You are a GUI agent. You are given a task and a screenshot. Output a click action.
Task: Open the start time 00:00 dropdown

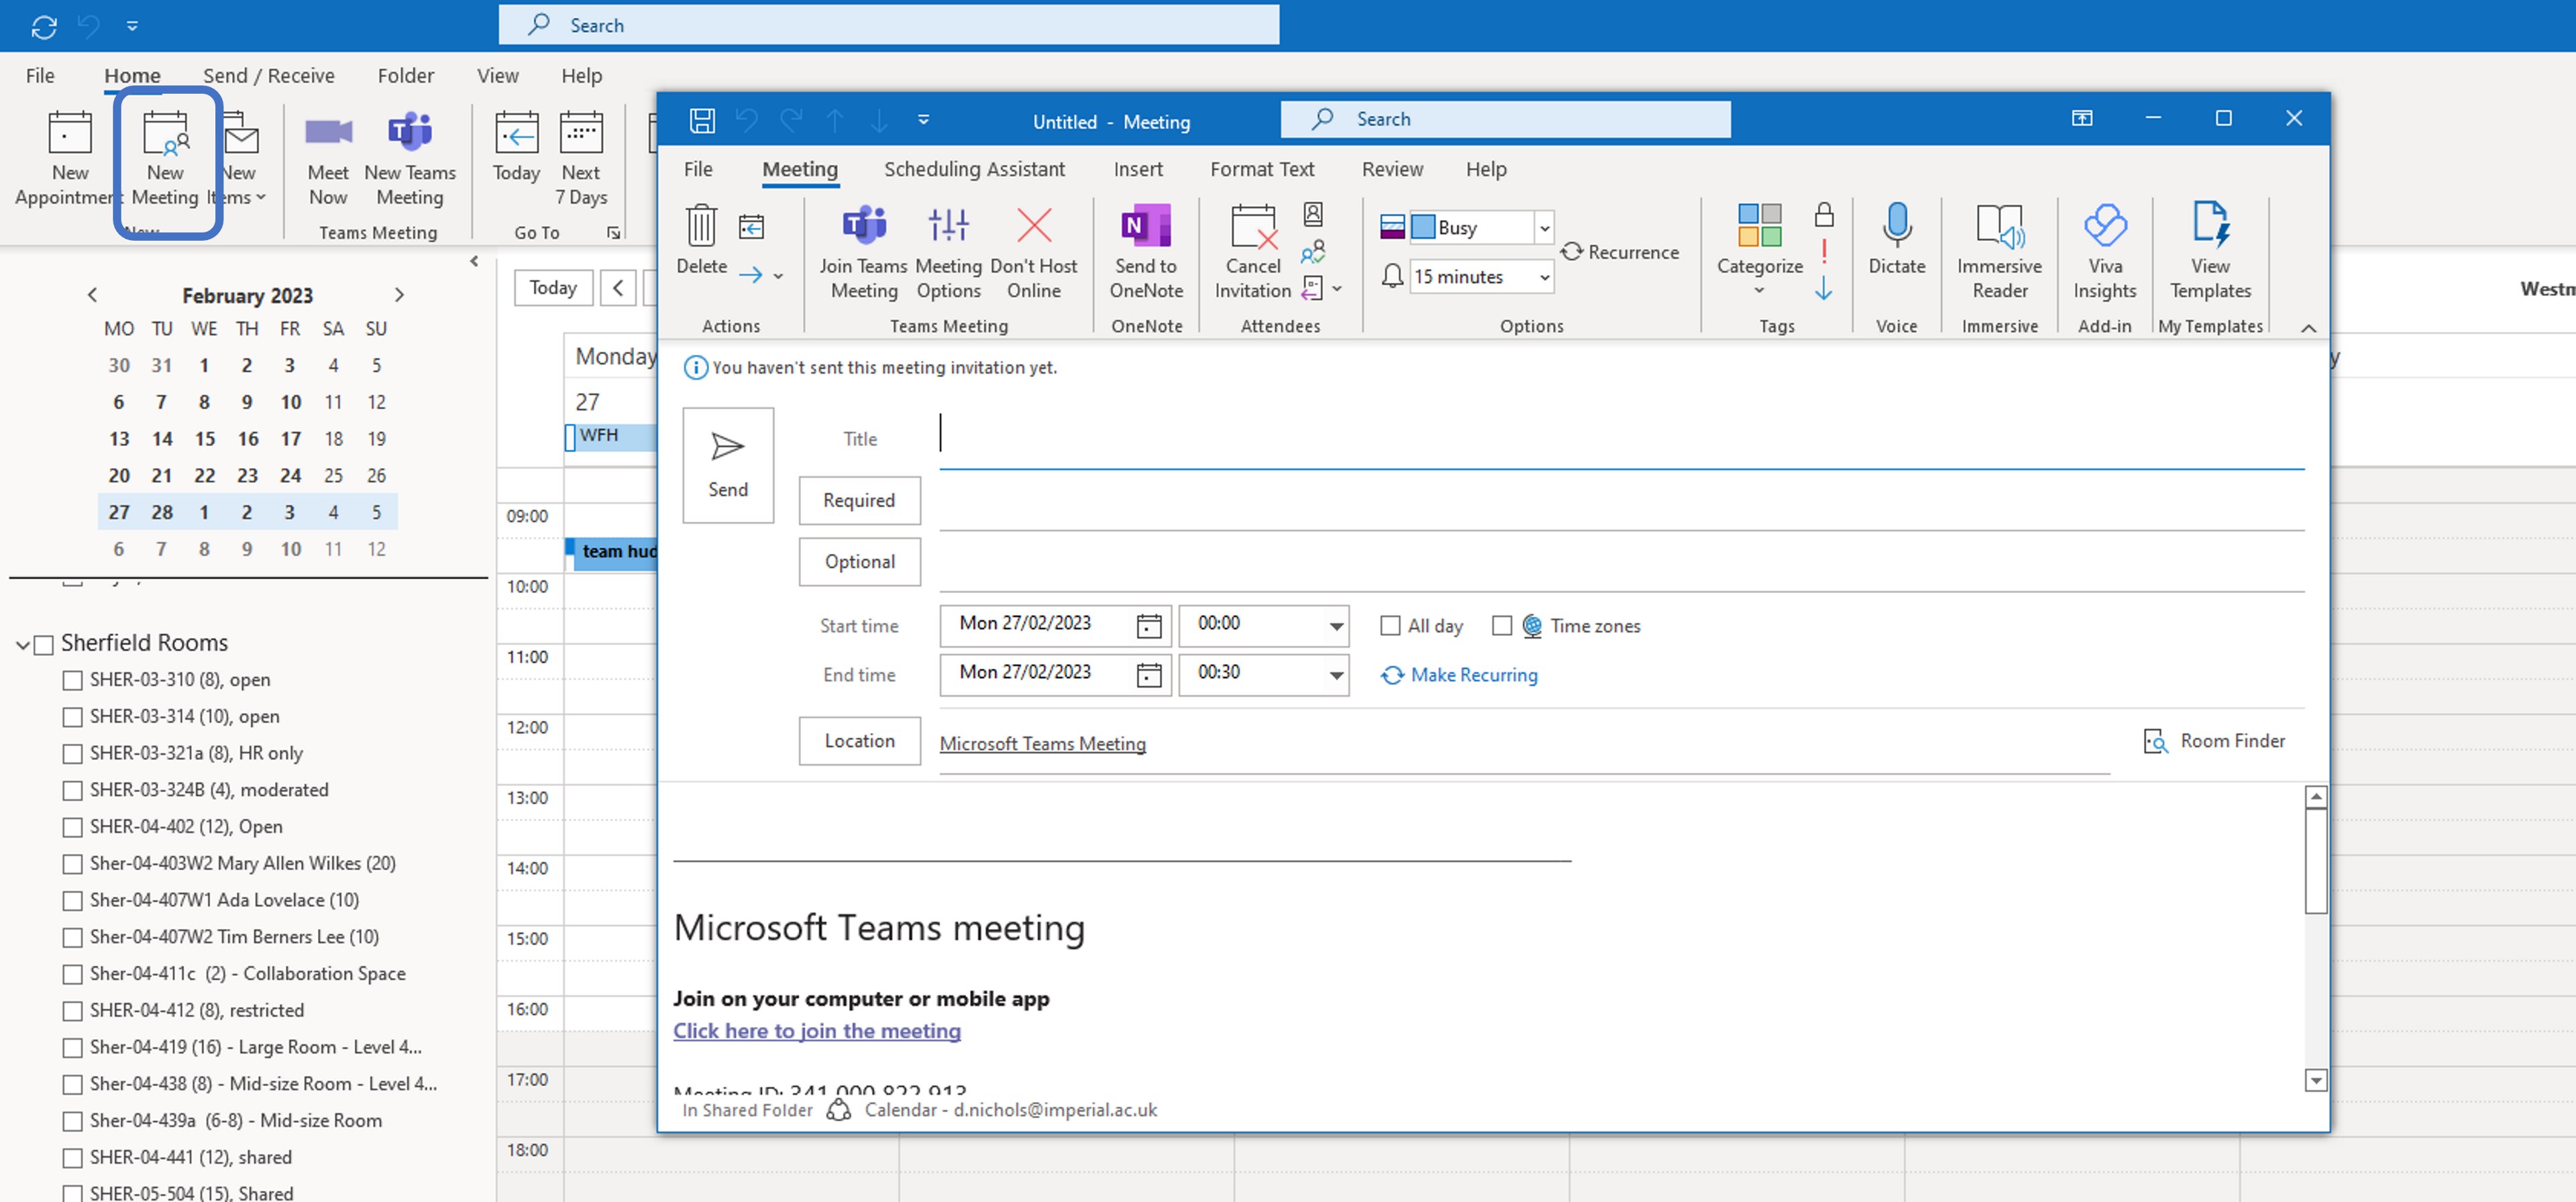click(1335, 626)
